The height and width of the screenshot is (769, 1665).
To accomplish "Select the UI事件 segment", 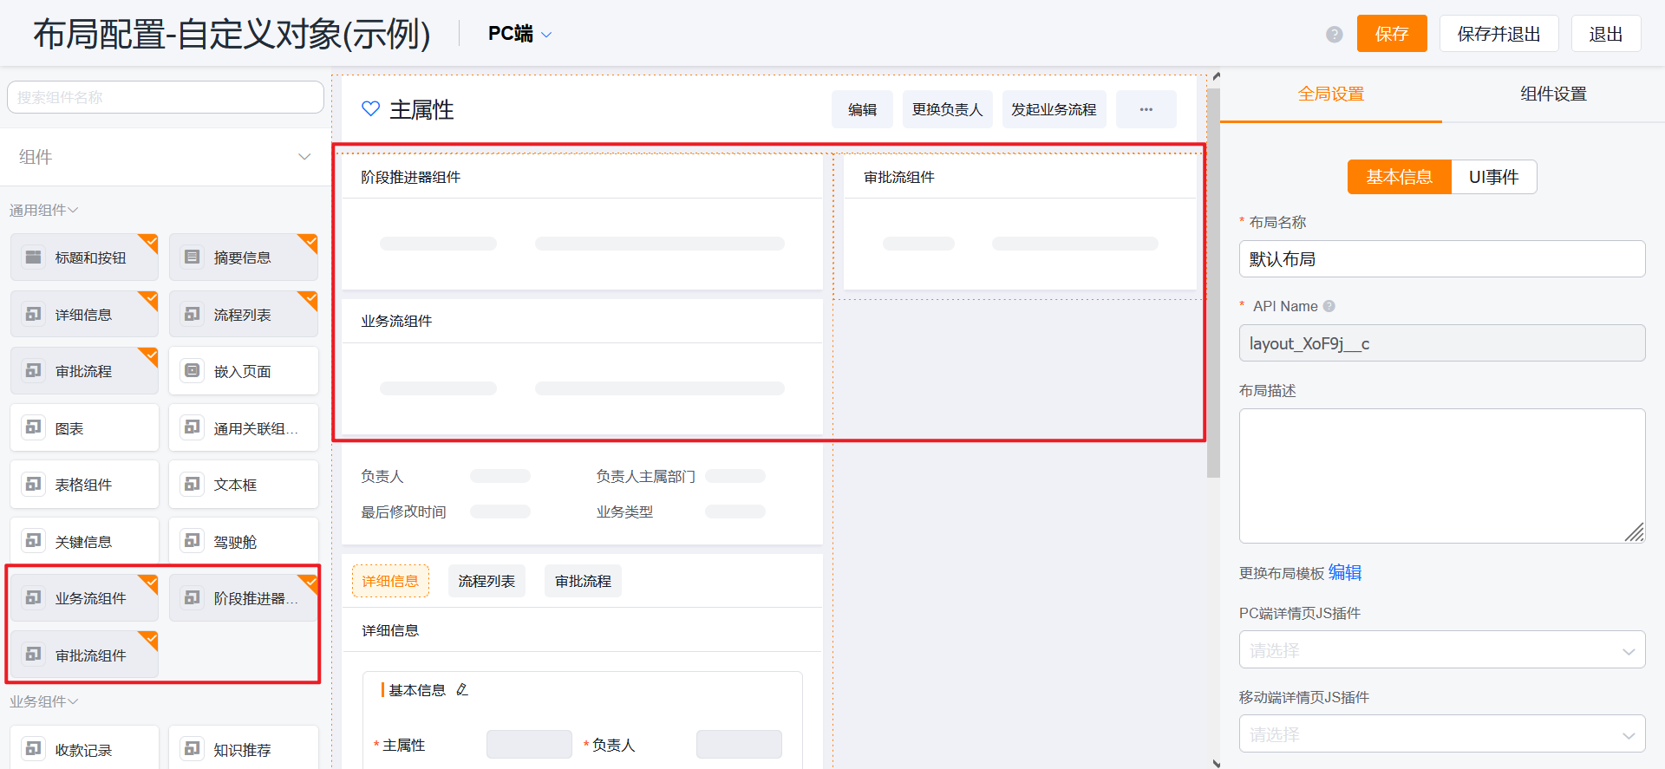I will click(x=1493, y=177).
